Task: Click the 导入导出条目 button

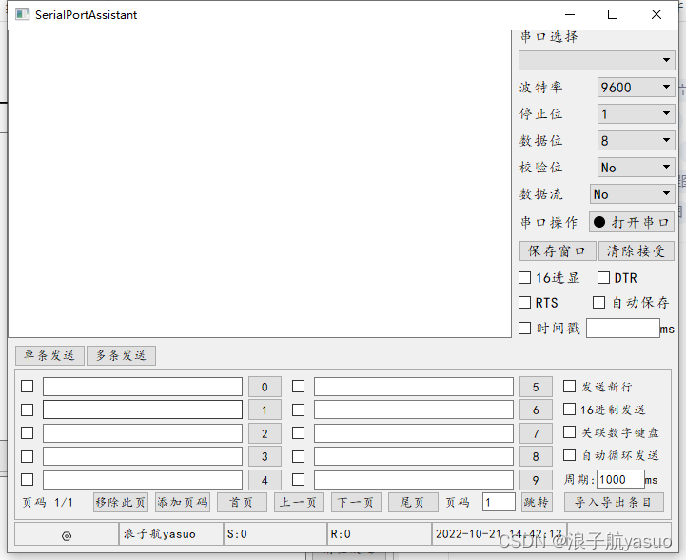Action: 615,502
